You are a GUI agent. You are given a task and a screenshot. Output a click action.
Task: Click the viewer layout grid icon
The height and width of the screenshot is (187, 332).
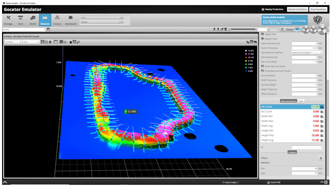(x=252, y=42)
